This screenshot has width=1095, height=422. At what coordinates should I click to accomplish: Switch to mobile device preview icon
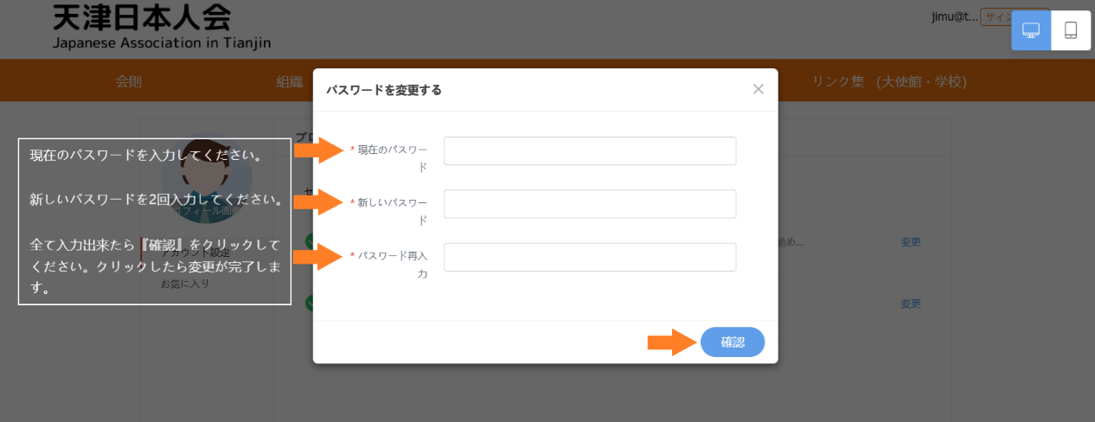click(1071, 30)
